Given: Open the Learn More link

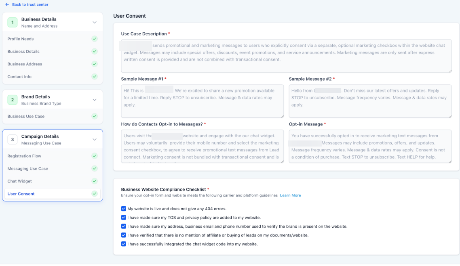Looking at the screenshot, I should pos(290,195).
